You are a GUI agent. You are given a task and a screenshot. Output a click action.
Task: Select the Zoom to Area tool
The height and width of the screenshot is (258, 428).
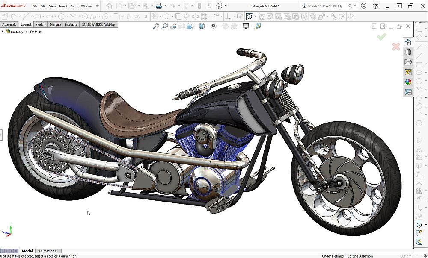pos(165,26)
